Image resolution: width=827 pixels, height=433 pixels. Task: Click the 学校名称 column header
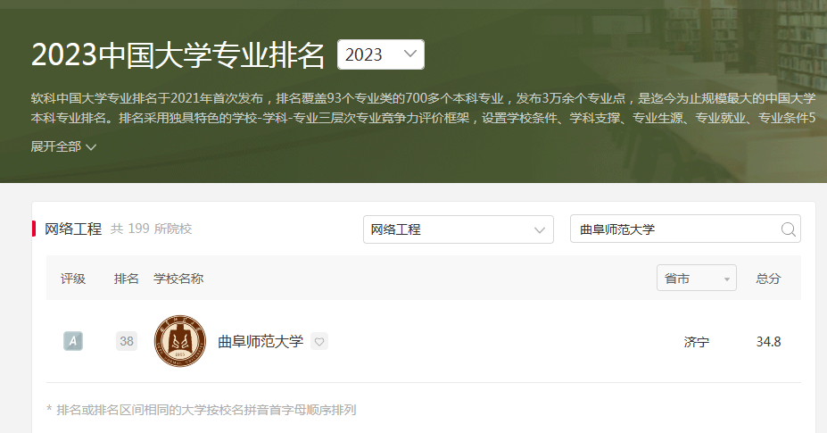pos(178,279)
